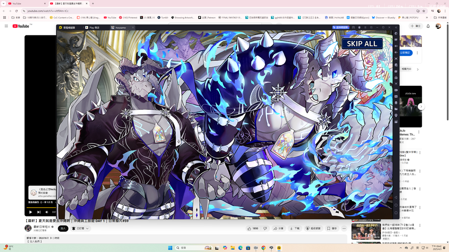Like the video with 1850 likes

[x=253, y=228]
